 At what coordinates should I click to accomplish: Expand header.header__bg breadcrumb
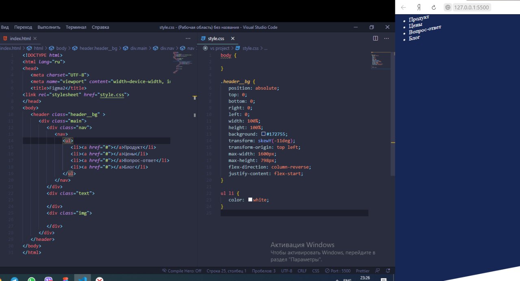pos(98,48)
